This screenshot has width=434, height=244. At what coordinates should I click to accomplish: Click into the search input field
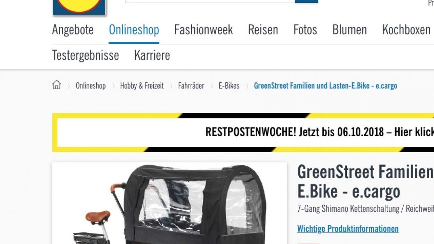(x=210, y=1)
